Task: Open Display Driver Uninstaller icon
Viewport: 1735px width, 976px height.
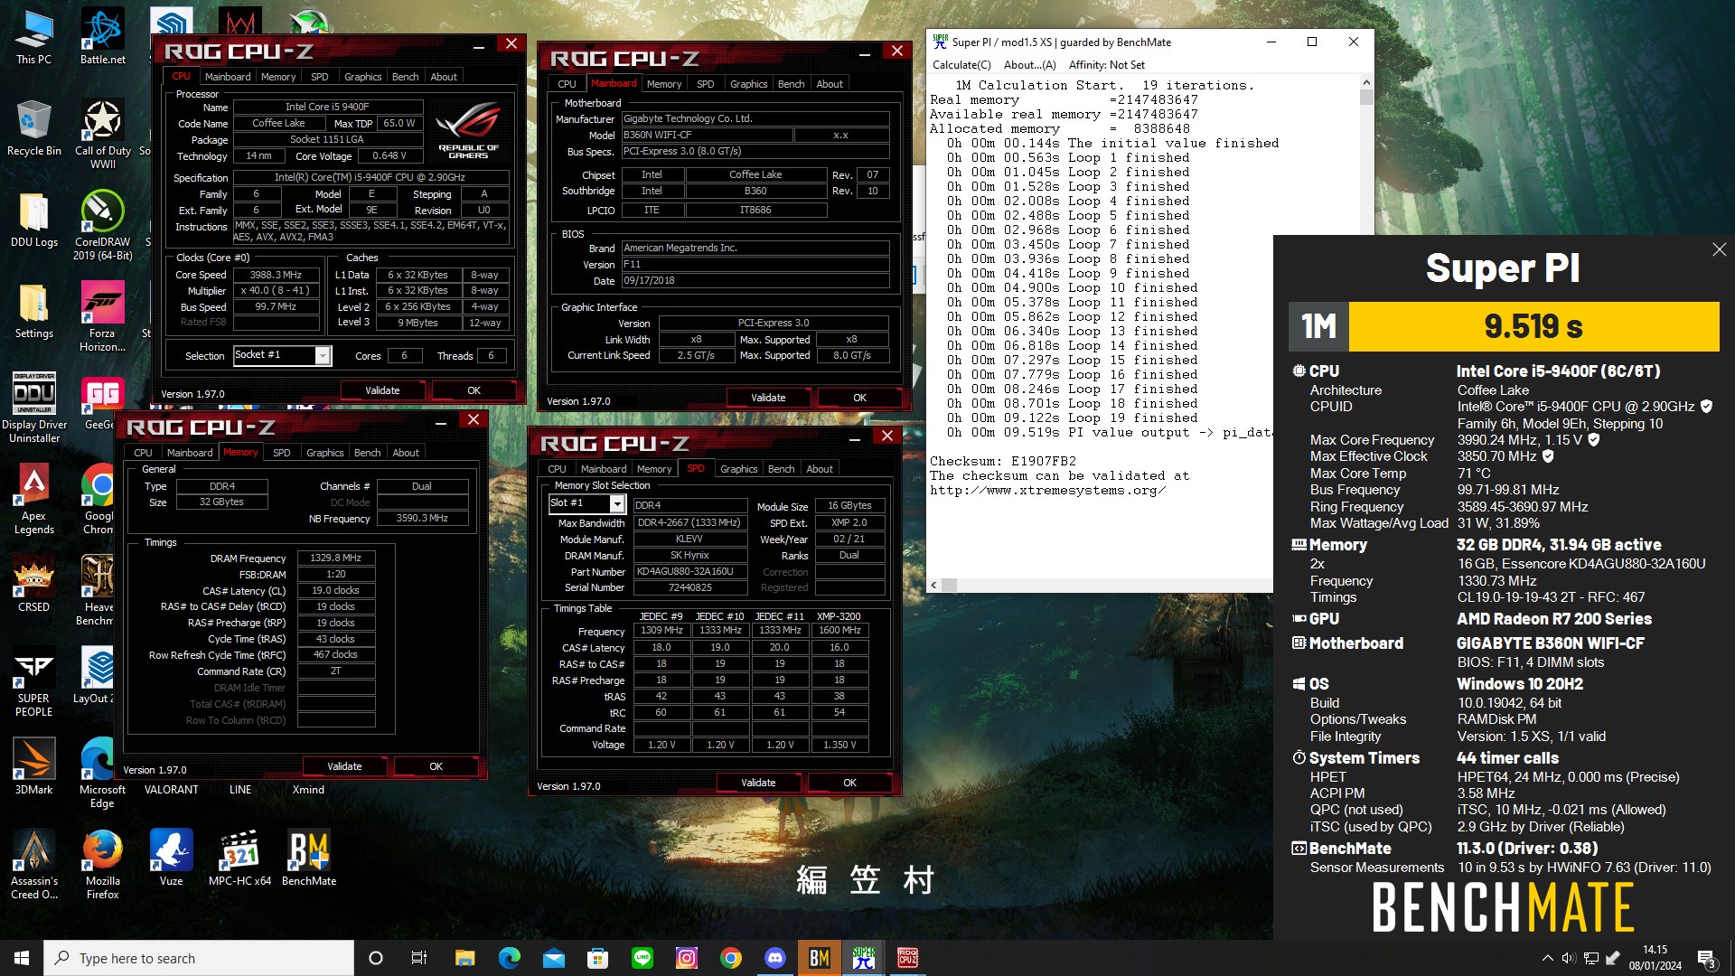Action: click(33, 408)
